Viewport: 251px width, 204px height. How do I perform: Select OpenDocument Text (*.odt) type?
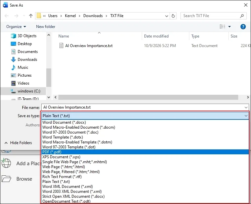tap(145, 201)
